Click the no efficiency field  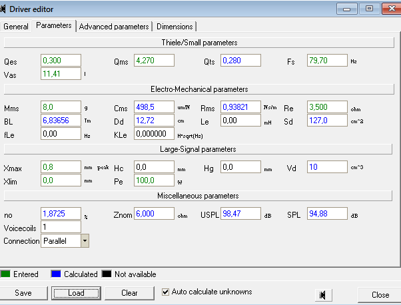tap(61, 214)
